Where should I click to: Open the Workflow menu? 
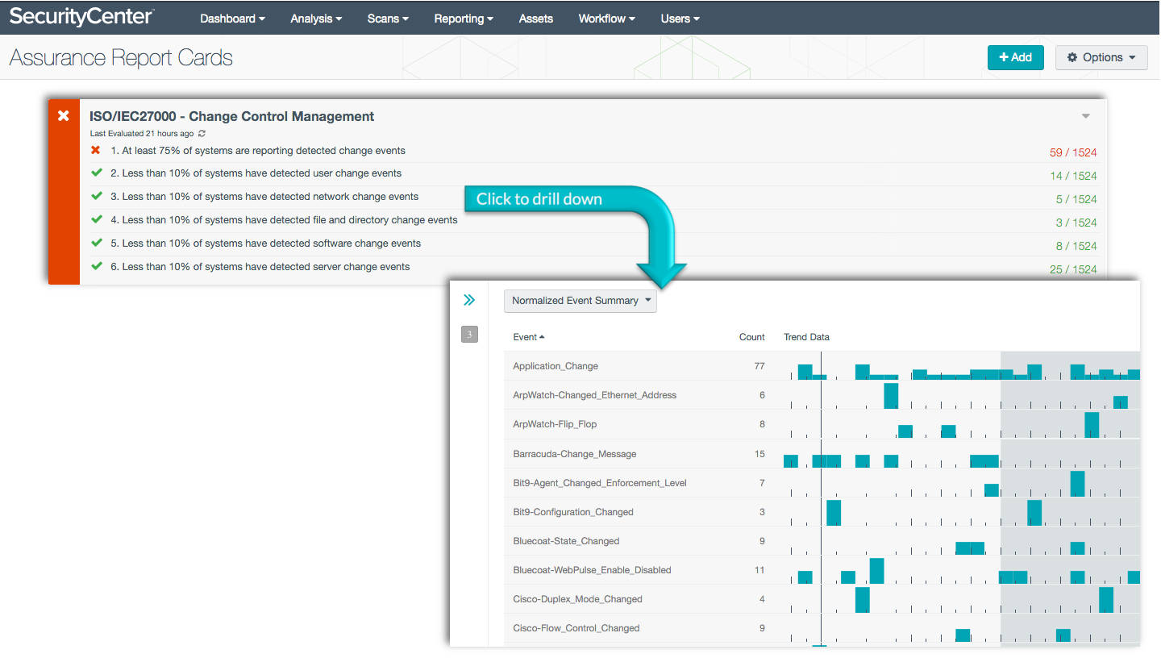tap(606, 19)
